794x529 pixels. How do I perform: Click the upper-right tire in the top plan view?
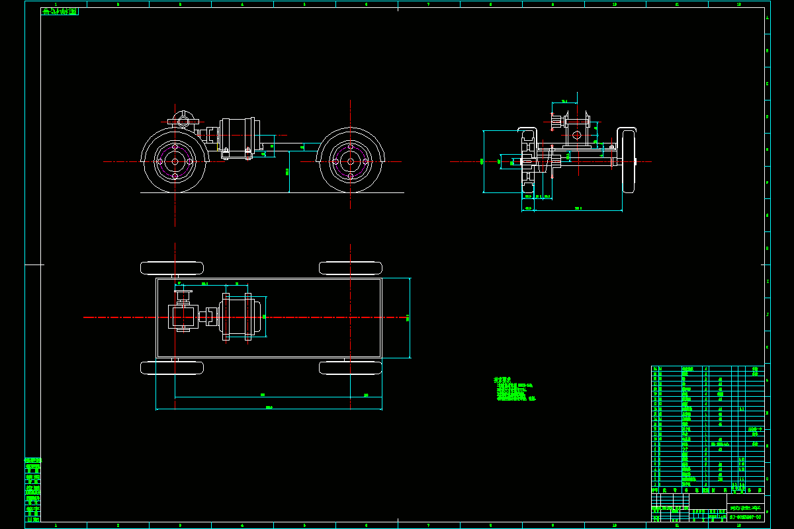click(350, 268)
